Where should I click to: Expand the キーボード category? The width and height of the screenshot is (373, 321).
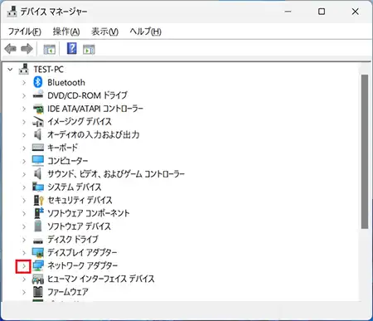(24, 148)
